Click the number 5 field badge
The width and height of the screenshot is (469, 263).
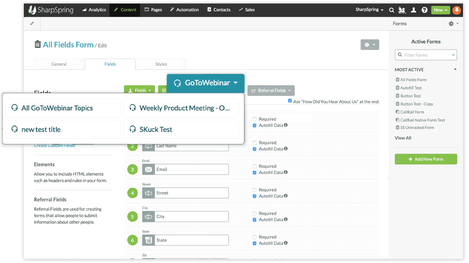(132, 216)
